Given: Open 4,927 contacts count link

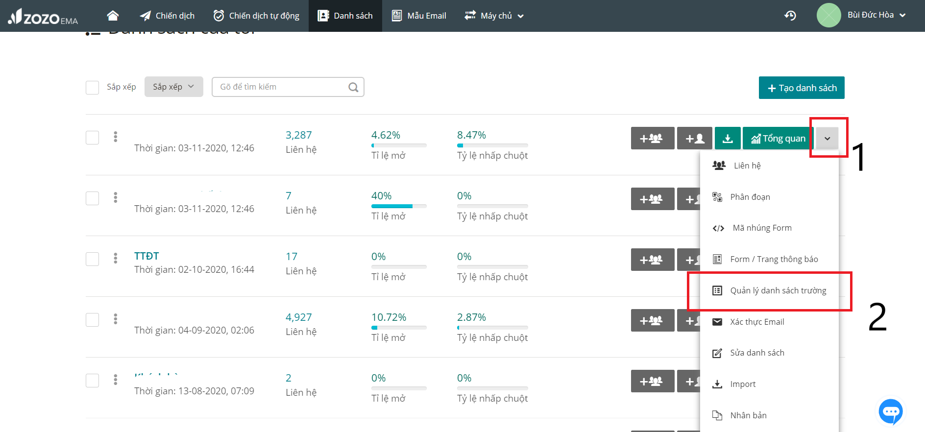Looking at the screenshot, I should (299, 317).
